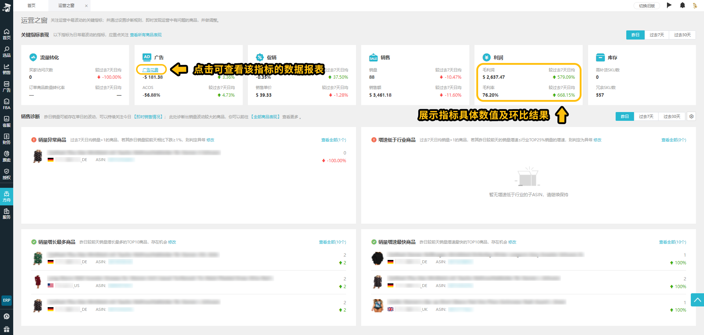Open 查看所有商品表现 link
The height and width of the screenshot is (335, 704).
pyautogui.click(x=146, y=35)
